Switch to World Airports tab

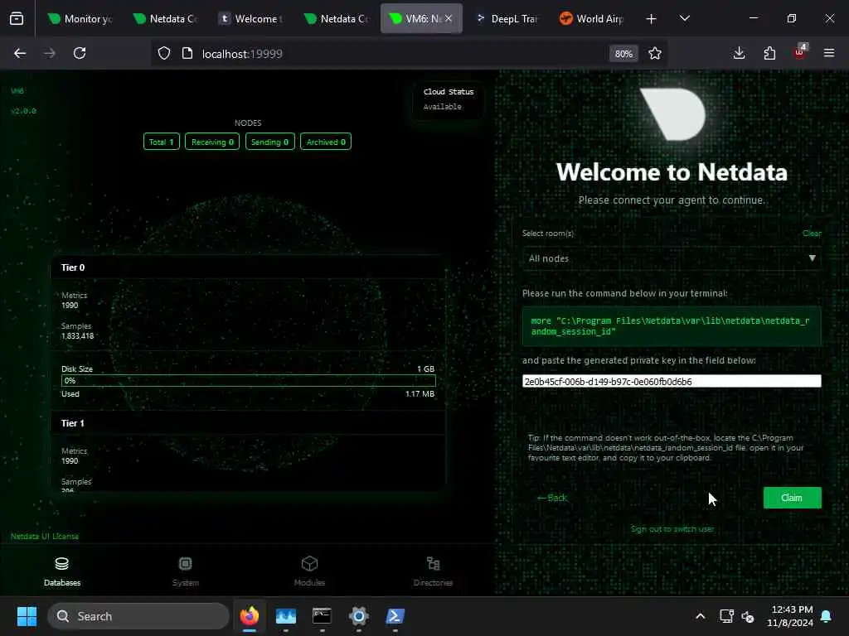pos(592,19)
